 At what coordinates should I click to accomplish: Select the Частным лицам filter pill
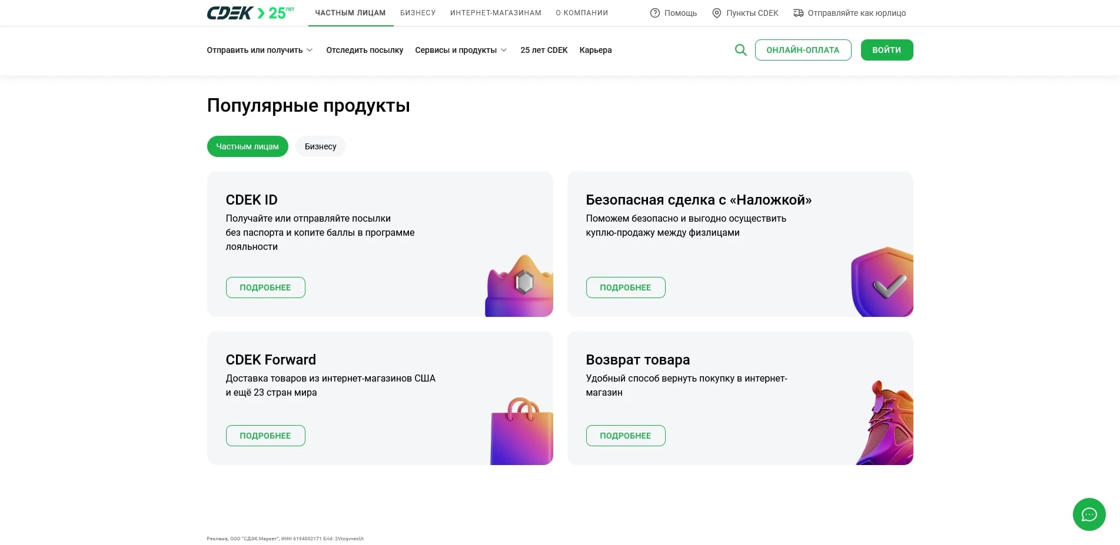[x=247, y=146]
